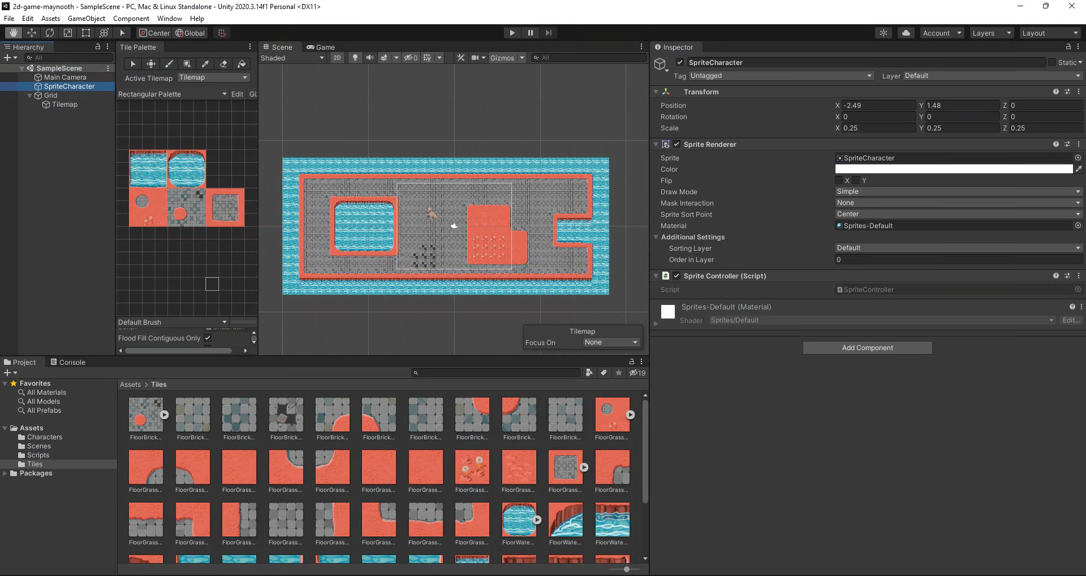Toggle pivot Center button

(154, 33)
